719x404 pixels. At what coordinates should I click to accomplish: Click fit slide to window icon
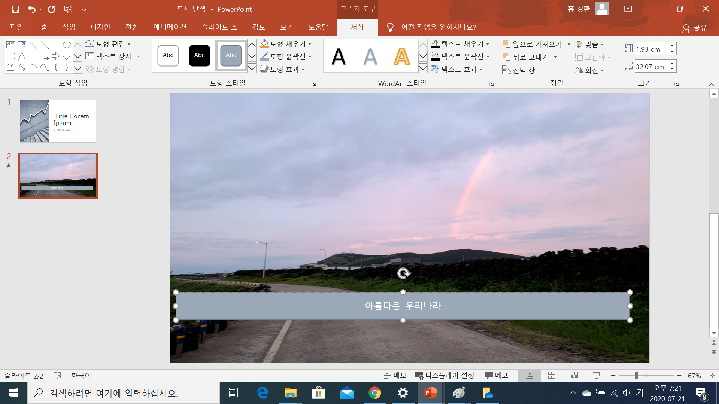(x=712, y=375)
